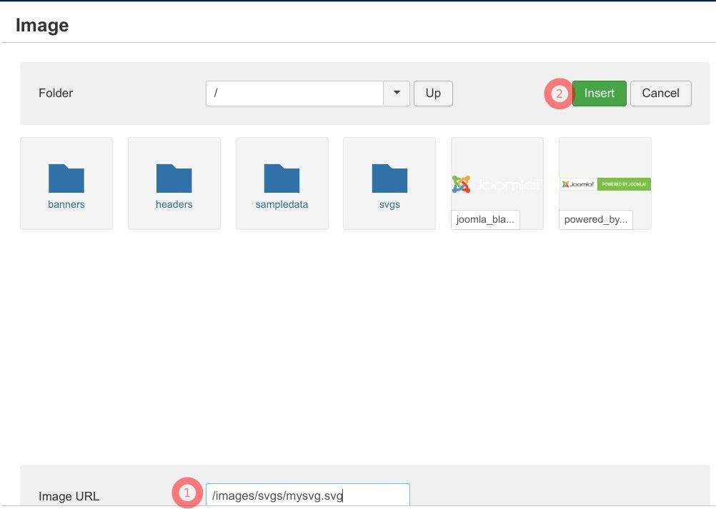Viewport: 716px width, 509px height.
Task: Click the banners folder label
Action: pos(66,204)
